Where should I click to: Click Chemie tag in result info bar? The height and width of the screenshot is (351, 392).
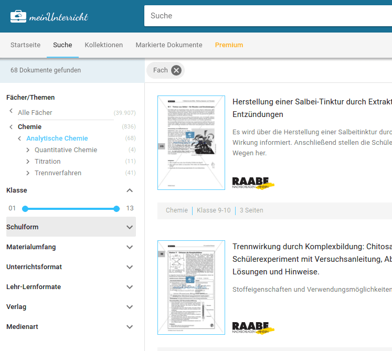(177, 210)
